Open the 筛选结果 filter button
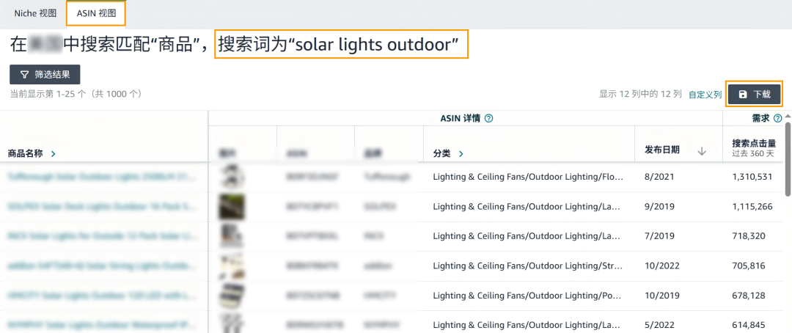Screen dimensions: 792x333 click(x=45, y=74)
